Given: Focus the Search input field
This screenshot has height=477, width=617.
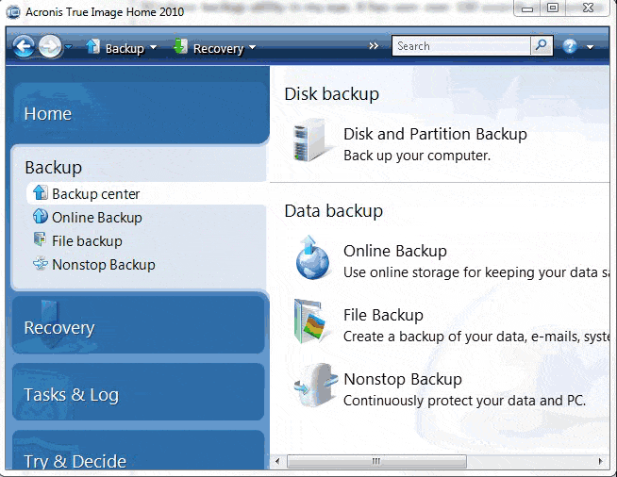Looking at the screenshot, I should [x=461, y=46].
